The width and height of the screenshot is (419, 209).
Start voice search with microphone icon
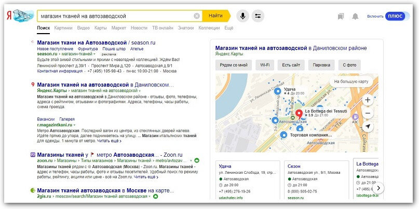pyautogui.click(x=242, y=16)
